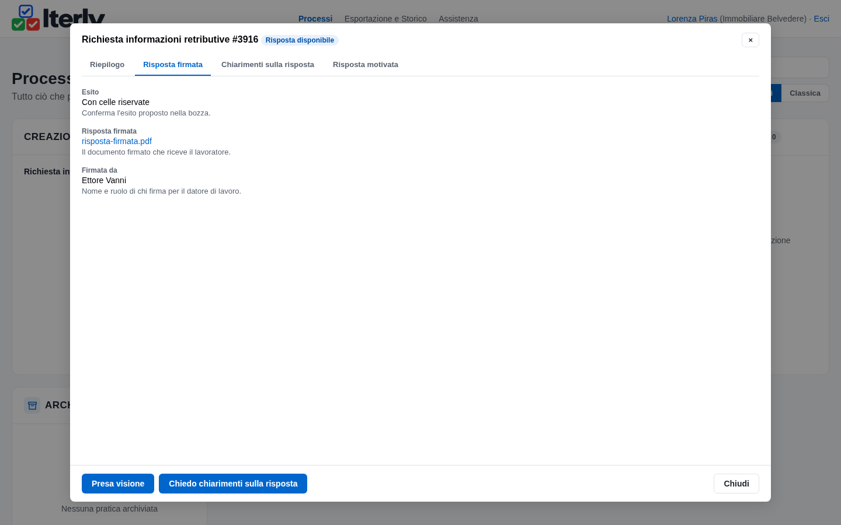Screen dimensions: 841x525
Task: Click the Iterly logo icon
Action: coord(26,18)
